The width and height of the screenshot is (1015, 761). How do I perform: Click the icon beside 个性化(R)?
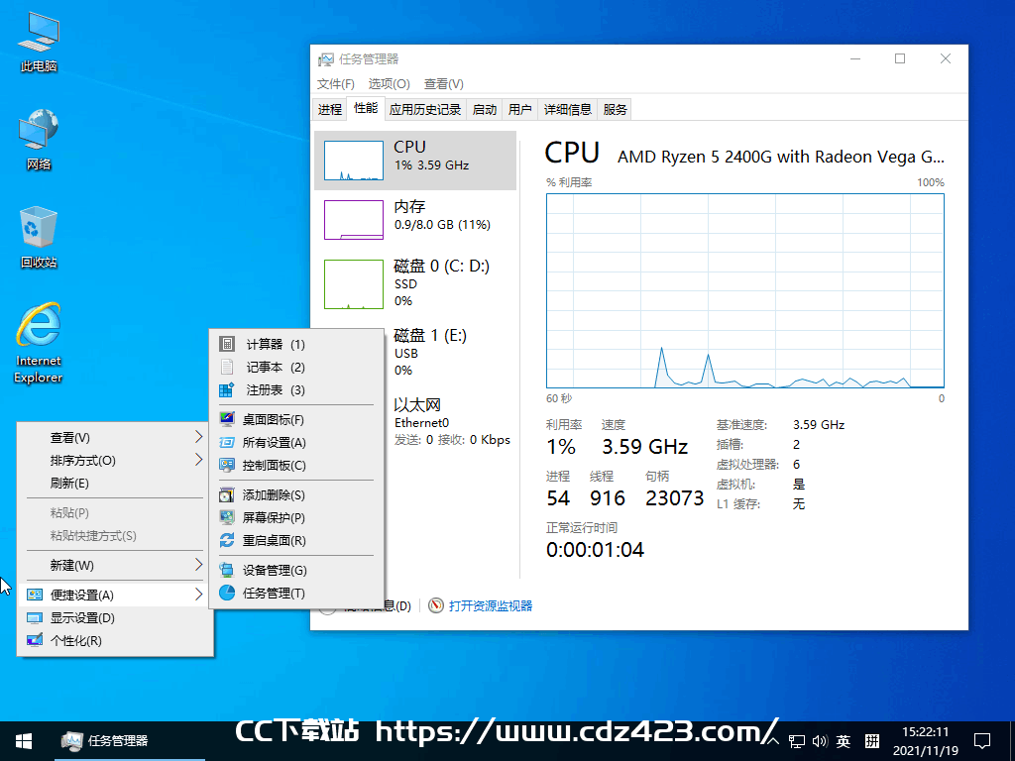click(x=35, y=641)
